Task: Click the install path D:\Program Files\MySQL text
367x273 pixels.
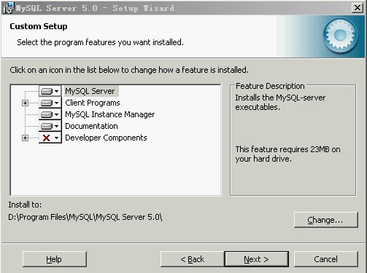Action: pyautogui.click(x=85, y=217)
